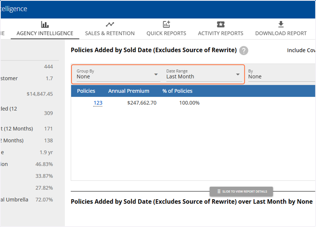Click the report title over Last Month by None
The width and height of the screenshot is (316, 227).
tap(192, 202)
